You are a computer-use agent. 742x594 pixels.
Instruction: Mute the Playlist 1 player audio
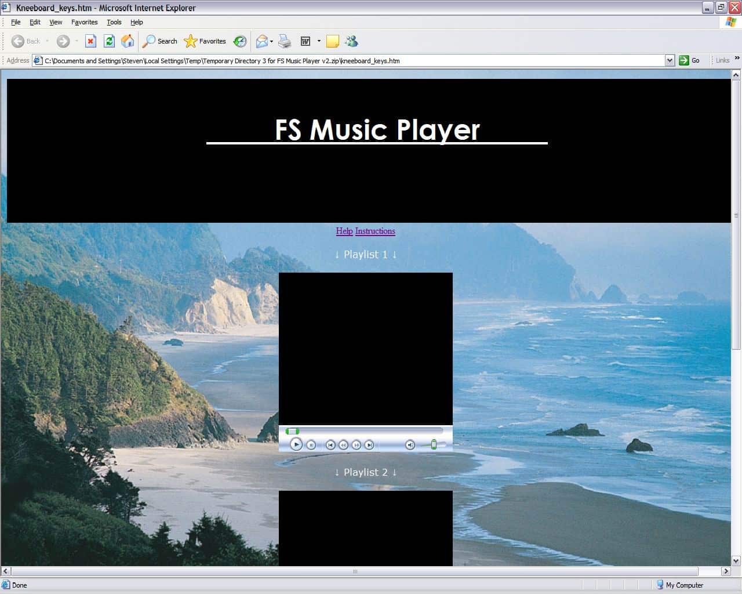pos(410,445)
